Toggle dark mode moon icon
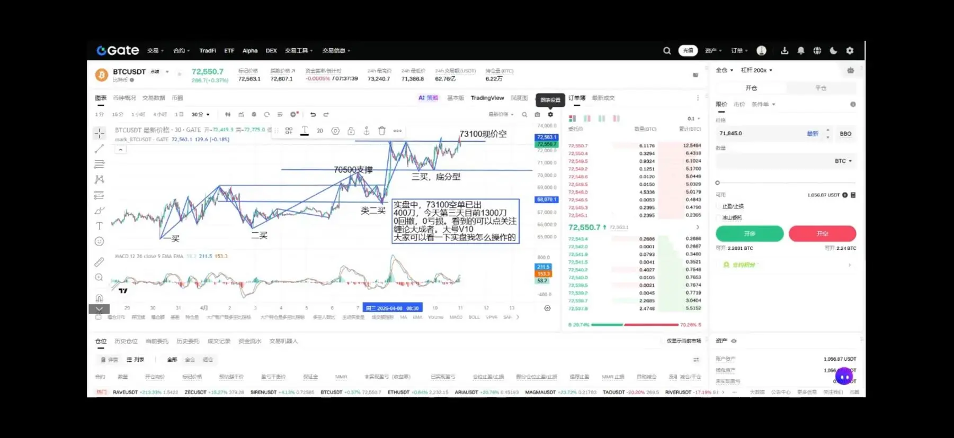Screen dimensions: 954x438 coord(833,51)
